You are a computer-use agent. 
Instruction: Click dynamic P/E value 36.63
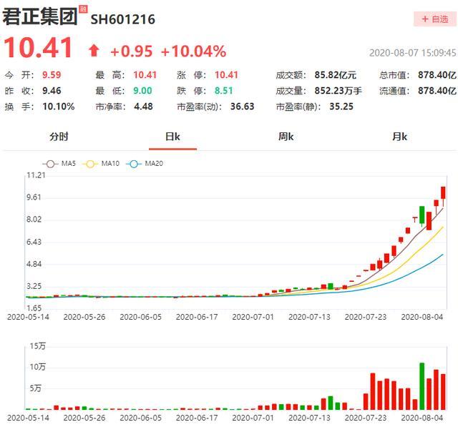click(242, 107)
